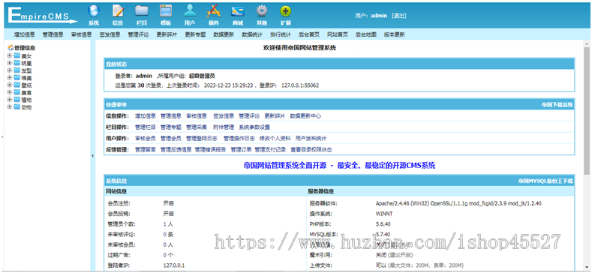Viewport: 592px width, 273px height.
Task: Select 网站首页 in the top submenu bar
Action: click(337, 34)
